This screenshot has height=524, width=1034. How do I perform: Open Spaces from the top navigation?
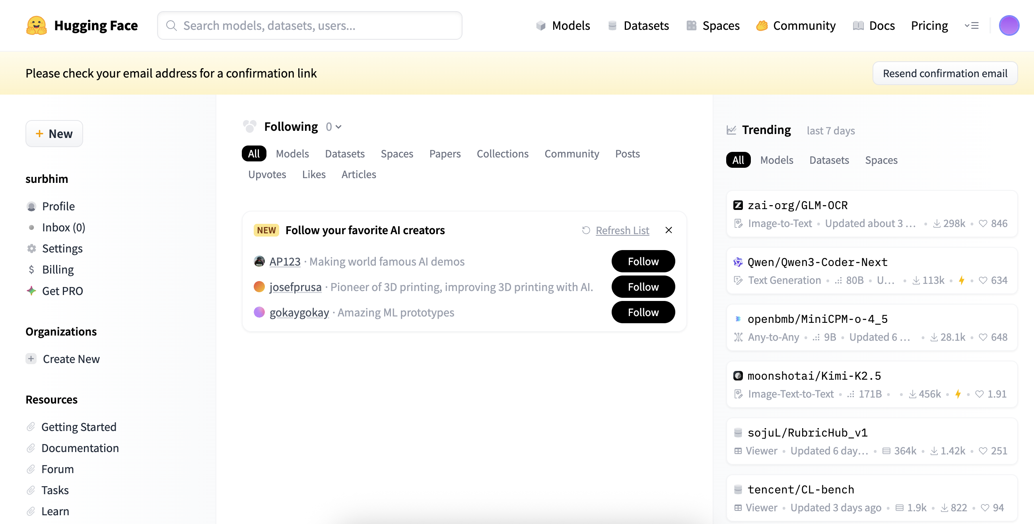713,26
